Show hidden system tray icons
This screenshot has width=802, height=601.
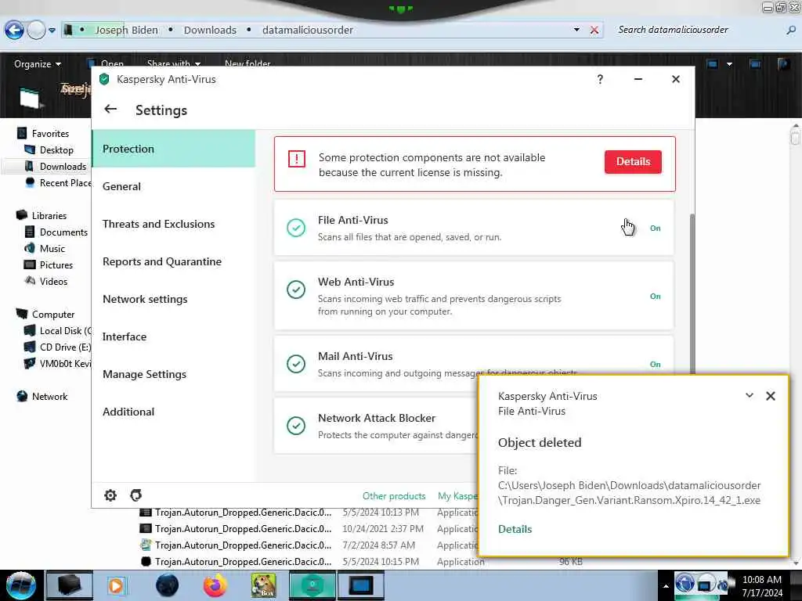[x=666, y=586]
